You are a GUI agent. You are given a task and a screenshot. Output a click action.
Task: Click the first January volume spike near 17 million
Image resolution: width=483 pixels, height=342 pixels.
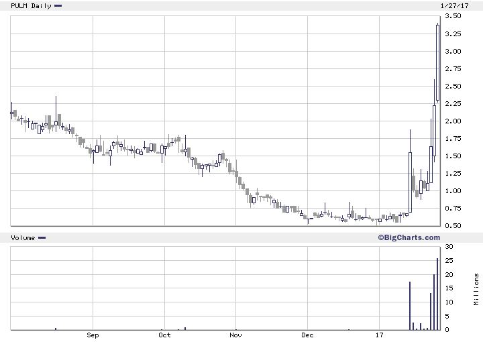[x=410, y=306]
